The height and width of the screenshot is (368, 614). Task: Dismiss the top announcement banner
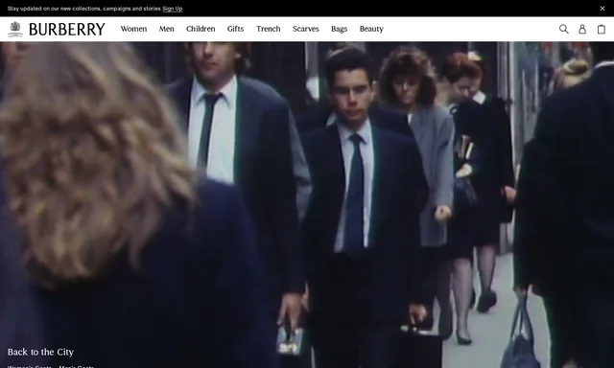click(x=602, y=9)
